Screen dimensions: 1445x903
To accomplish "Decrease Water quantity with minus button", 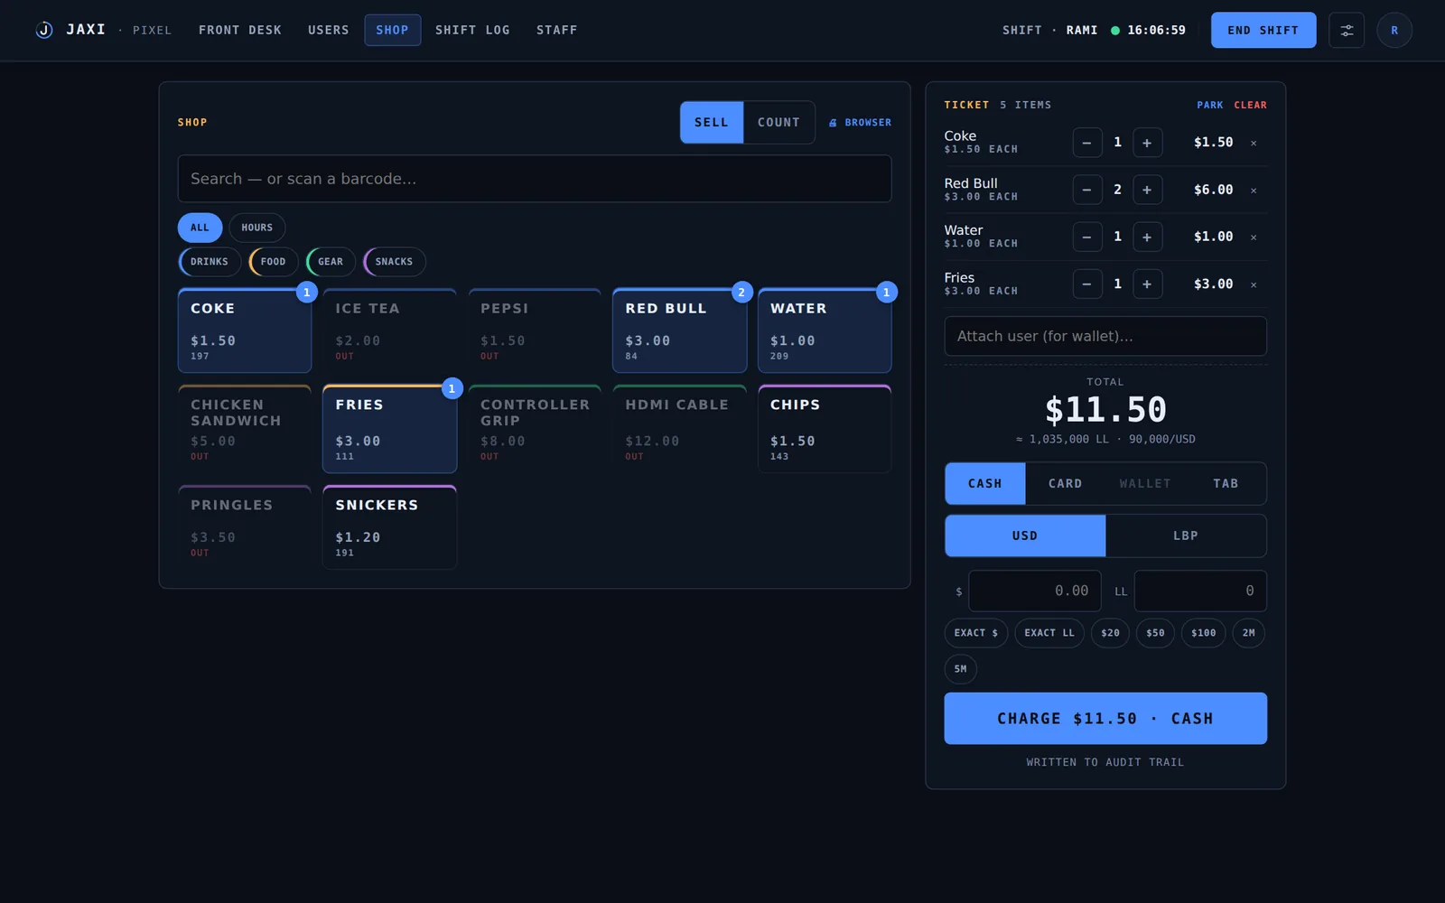I will 1087,237.
